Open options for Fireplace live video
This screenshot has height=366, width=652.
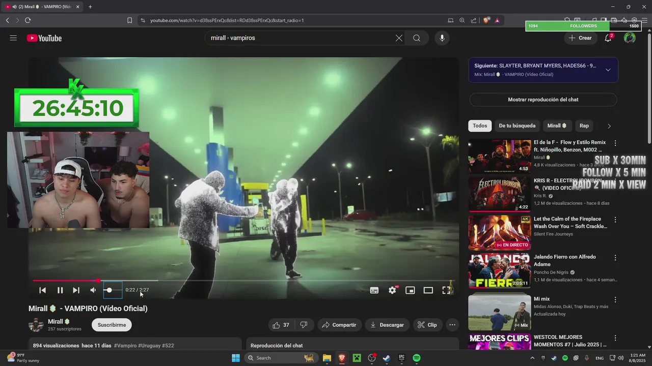point(615,220)
